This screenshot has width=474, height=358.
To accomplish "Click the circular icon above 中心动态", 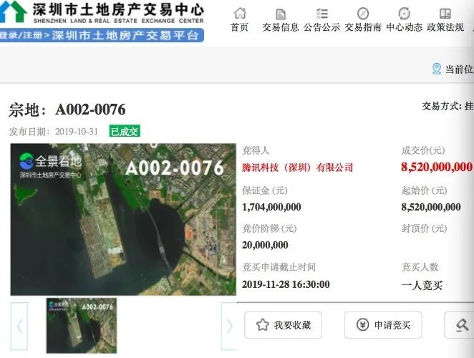I will coord(405,14).
